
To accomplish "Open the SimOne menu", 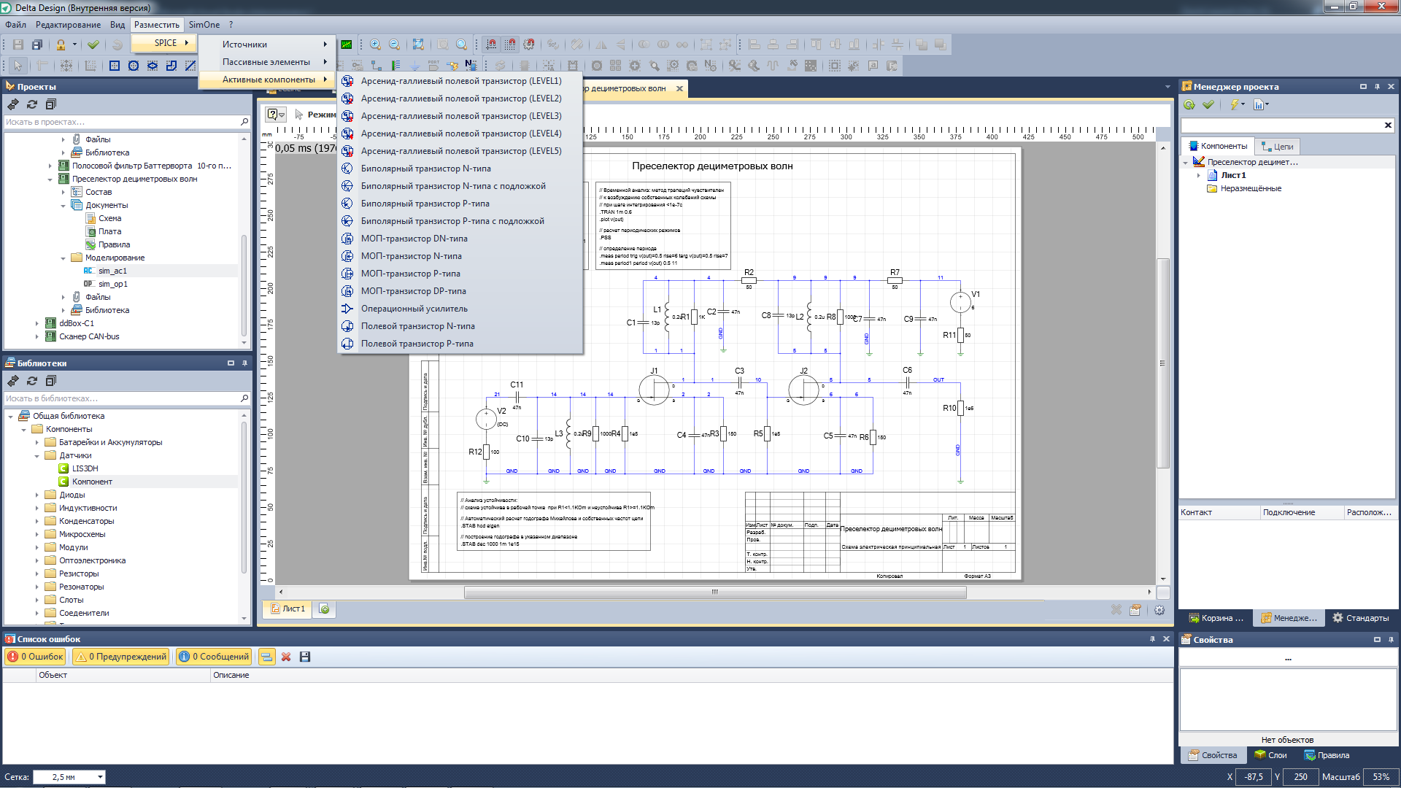I will point(204,25).
